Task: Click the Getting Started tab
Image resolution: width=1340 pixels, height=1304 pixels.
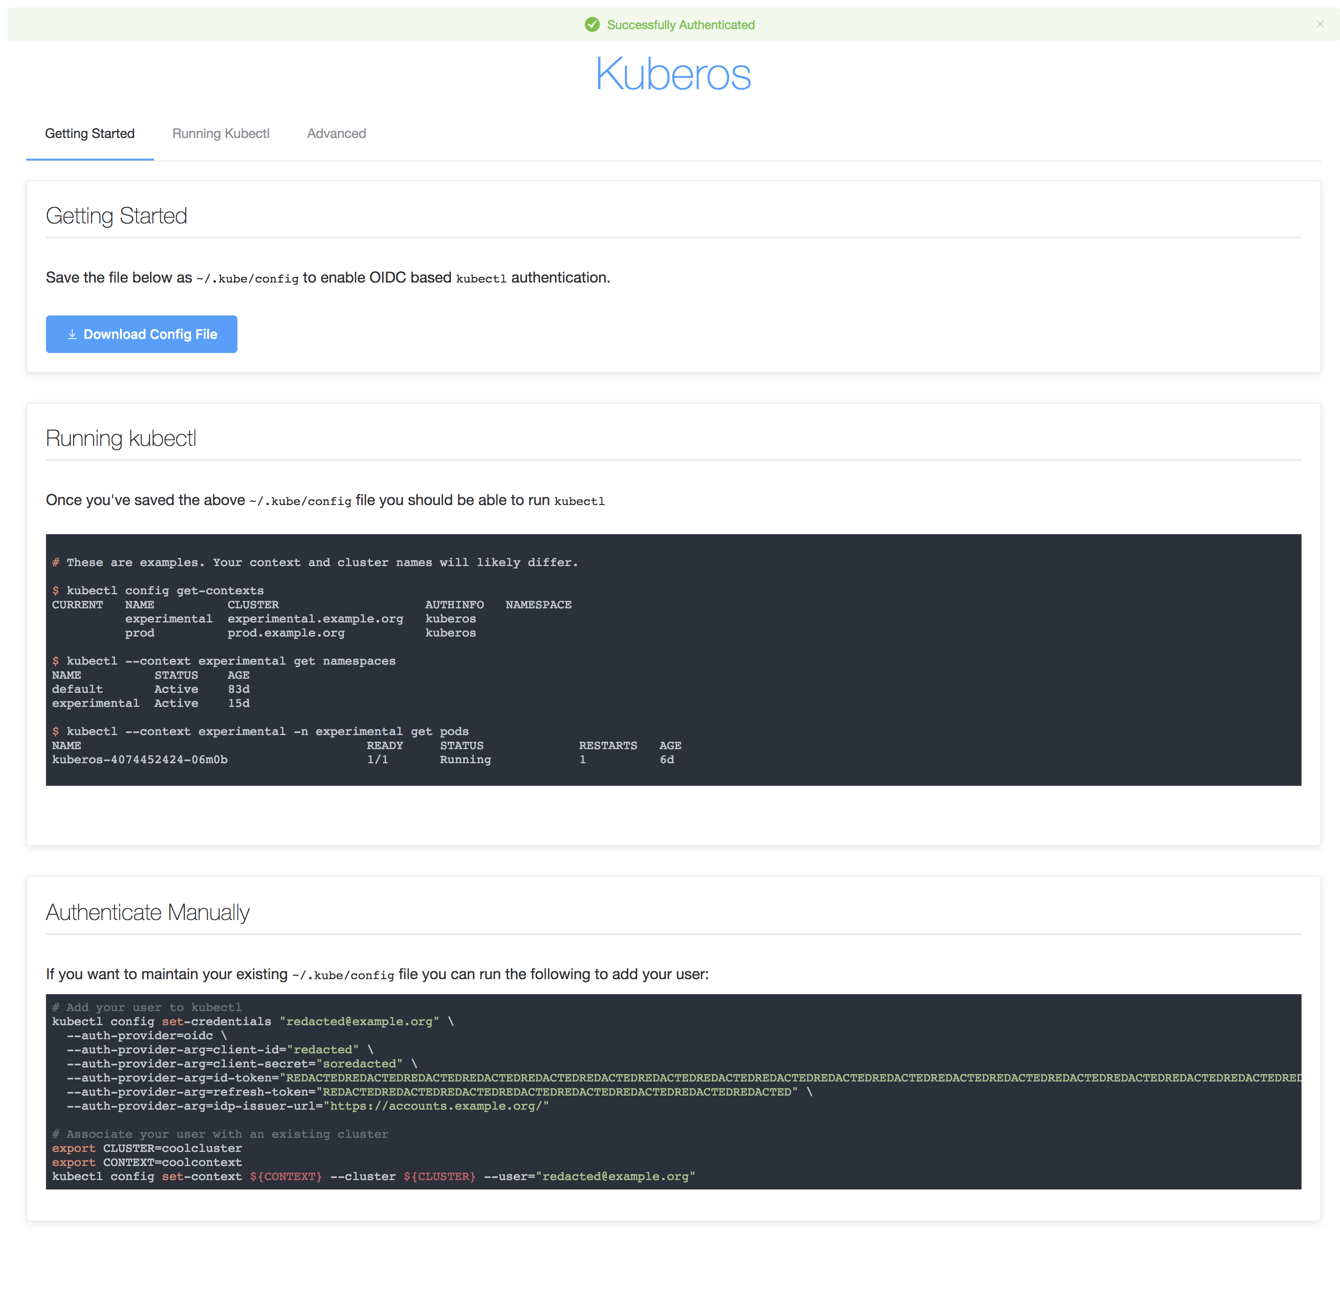Action: [90, 133]
